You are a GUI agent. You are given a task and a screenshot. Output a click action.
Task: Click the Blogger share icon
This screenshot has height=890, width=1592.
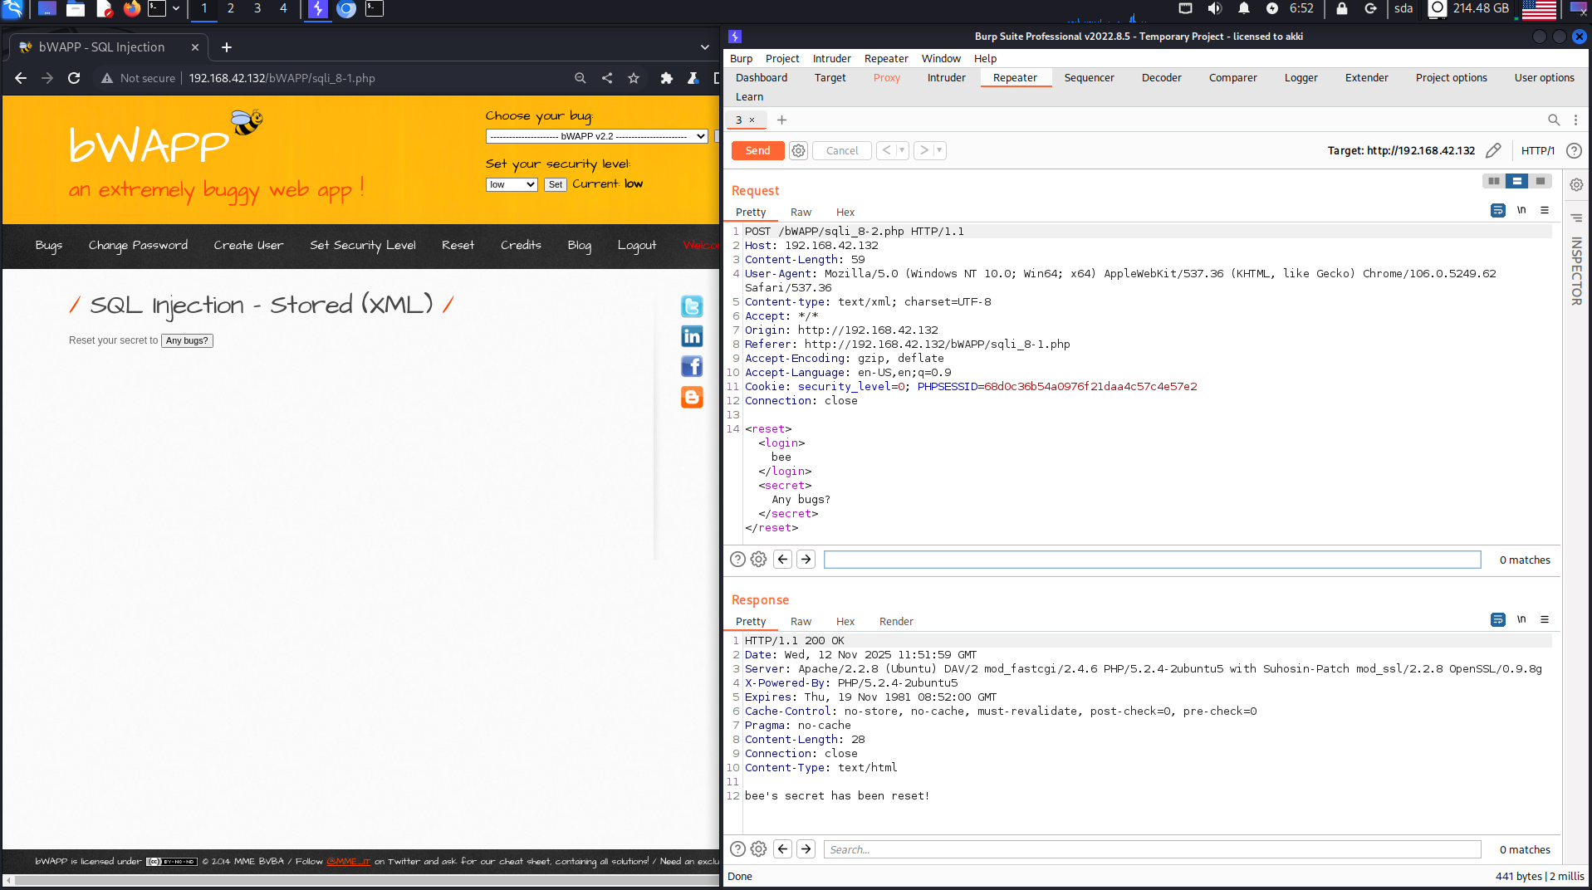coord(691,397)
